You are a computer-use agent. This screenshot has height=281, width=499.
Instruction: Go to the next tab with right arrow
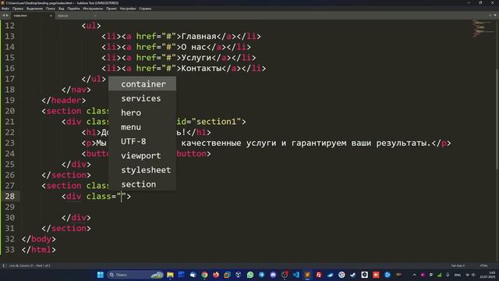7,16
